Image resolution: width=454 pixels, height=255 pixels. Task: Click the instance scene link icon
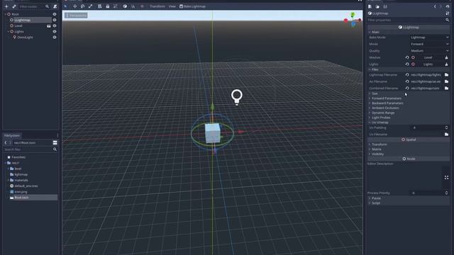click(x=14, y=6)
